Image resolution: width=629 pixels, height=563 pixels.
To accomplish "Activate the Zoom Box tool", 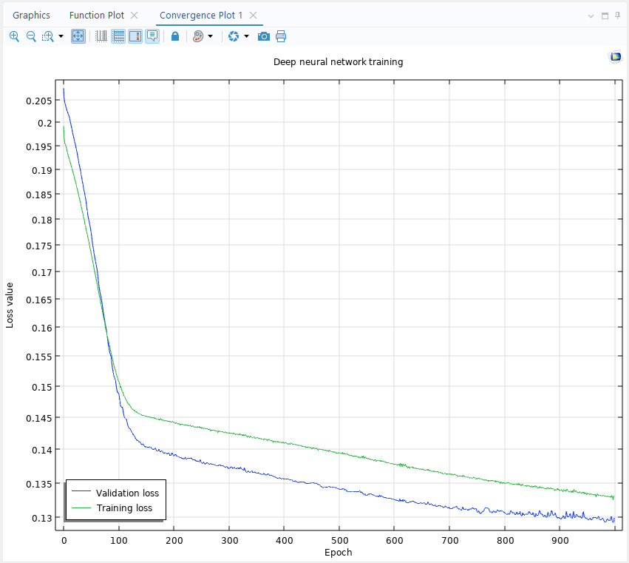I will tap(48, 36).
